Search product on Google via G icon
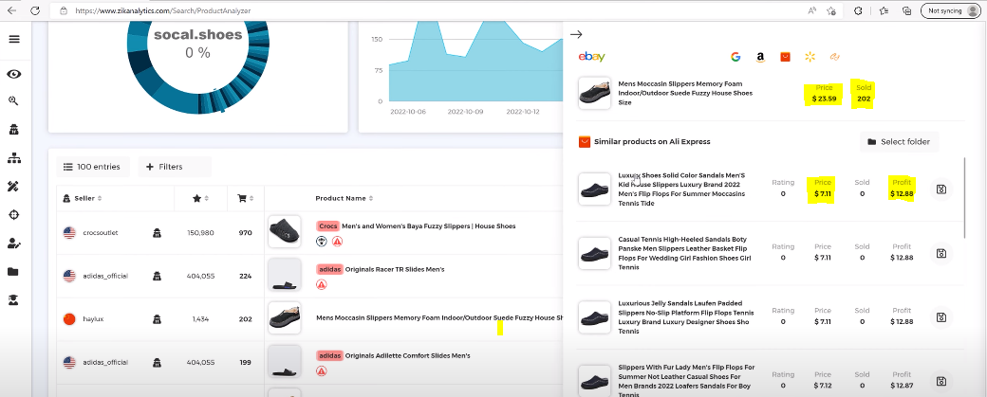Viewport: 987px width, 397px height. pyautogui.click(x=736, y=57)
